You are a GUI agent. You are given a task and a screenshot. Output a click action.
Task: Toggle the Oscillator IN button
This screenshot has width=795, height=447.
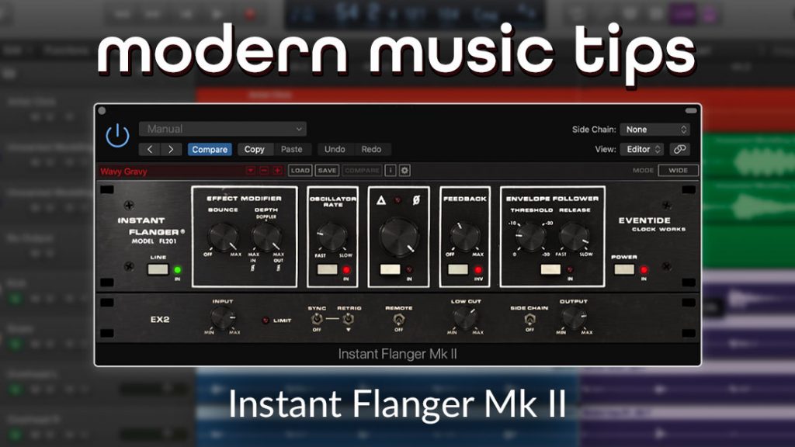pos(327,269)
